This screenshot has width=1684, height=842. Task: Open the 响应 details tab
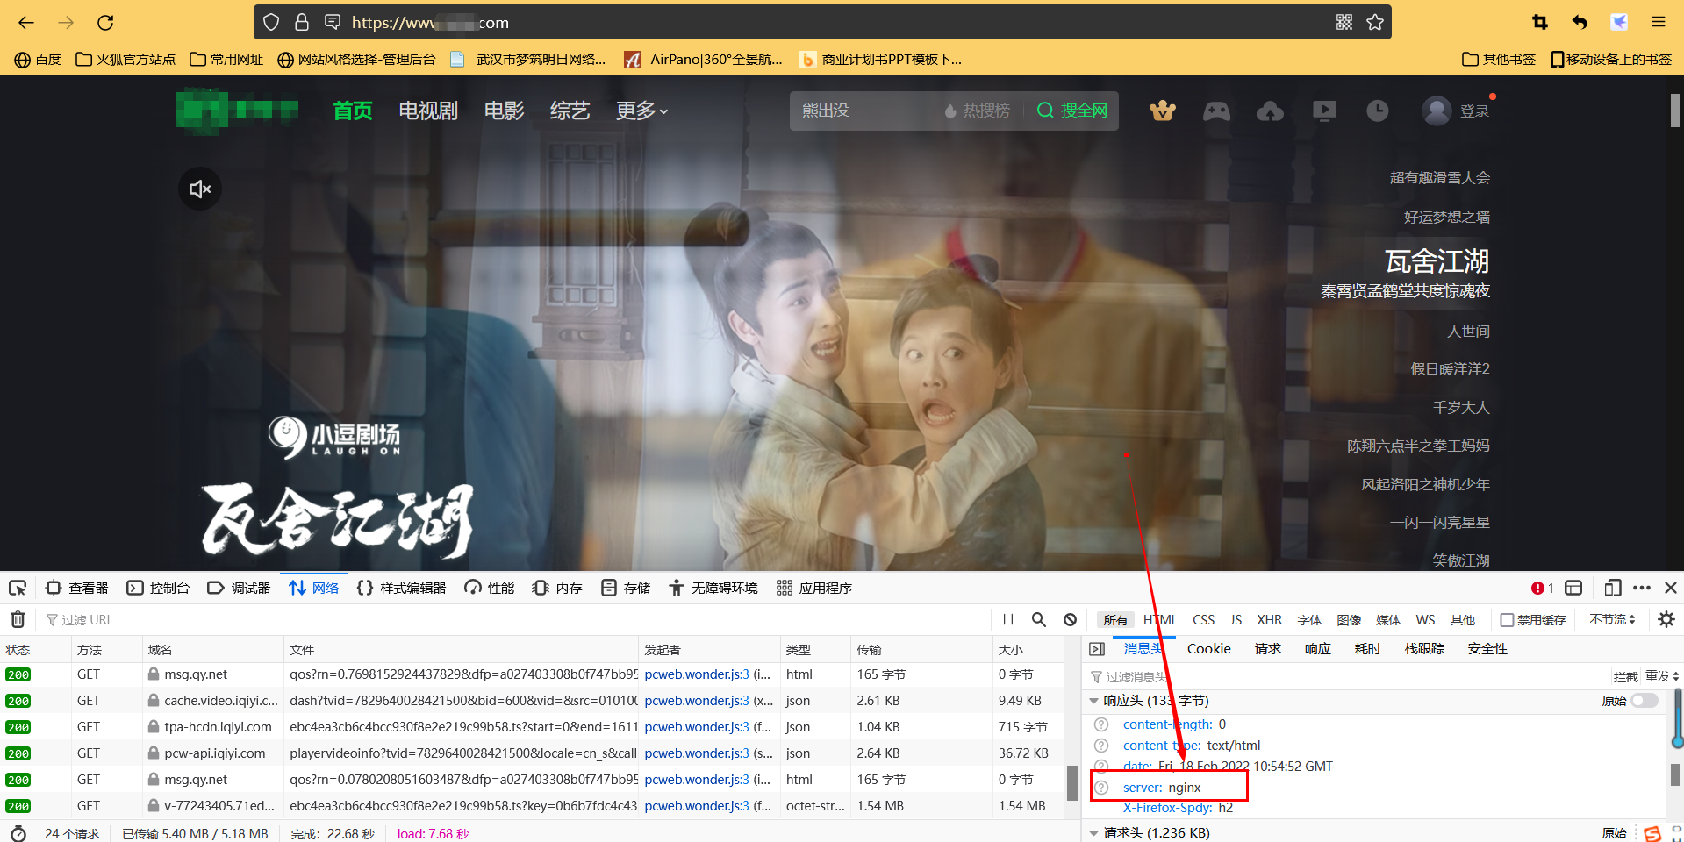pos(1317,649)
